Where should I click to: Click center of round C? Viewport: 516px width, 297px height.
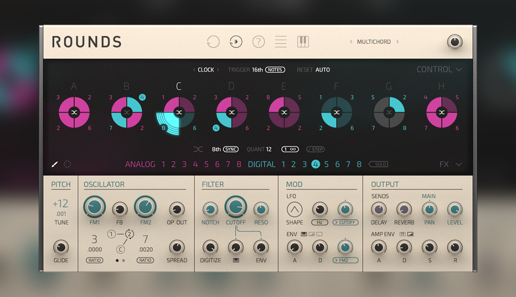[179, 112]
